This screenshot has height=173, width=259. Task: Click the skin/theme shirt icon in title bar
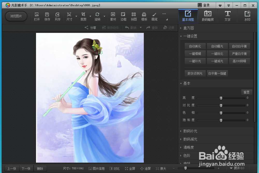click(220, 5)
